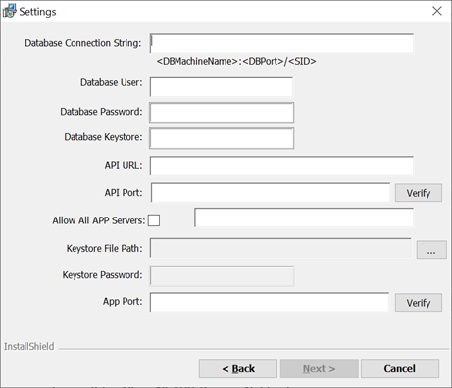Click the InstallShield text

pos(28,346)
